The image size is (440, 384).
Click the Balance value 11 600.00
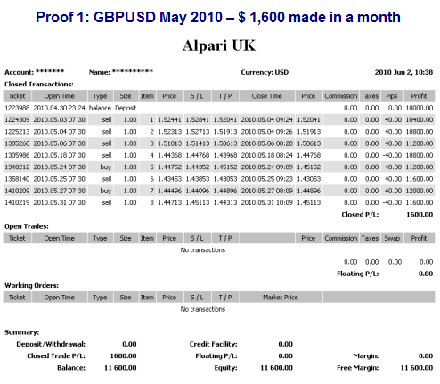(120, 368)
